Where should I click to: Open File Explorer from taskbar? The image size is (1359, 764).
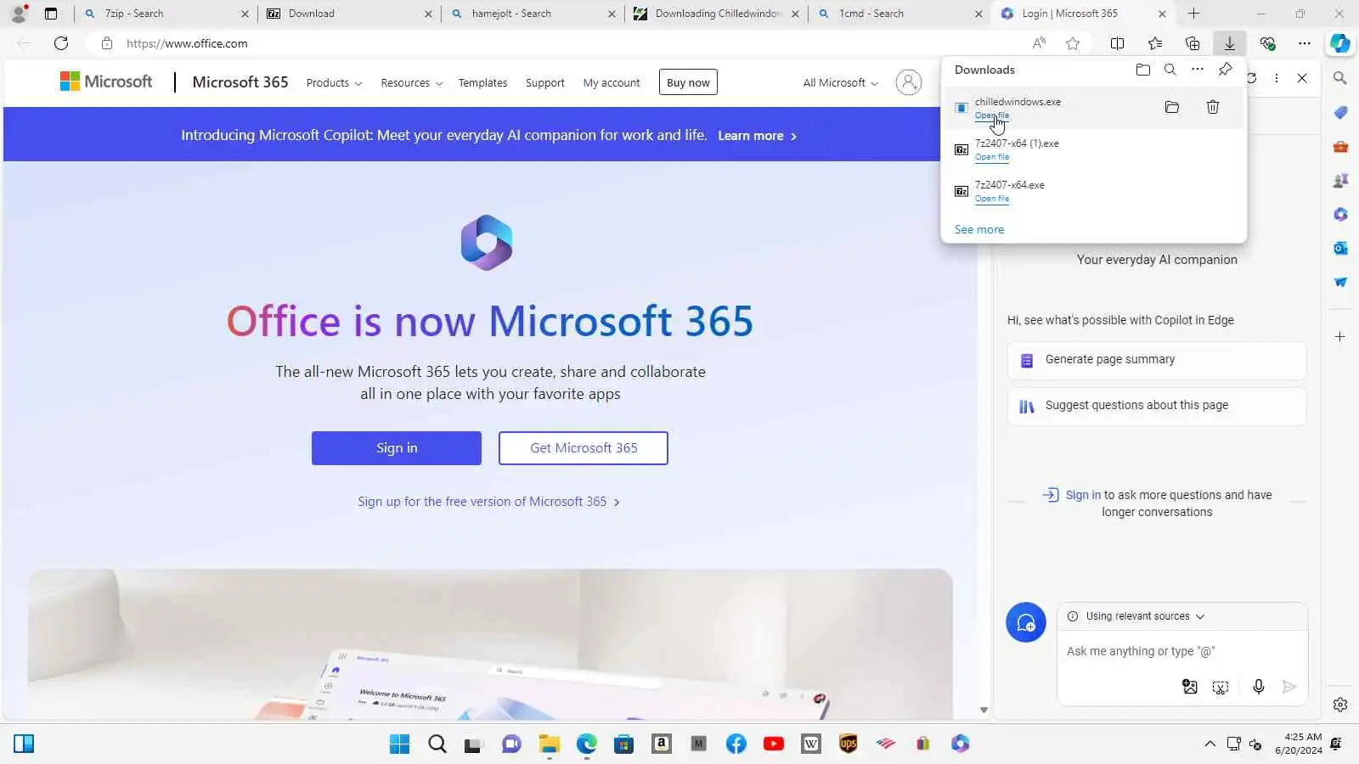549,744
